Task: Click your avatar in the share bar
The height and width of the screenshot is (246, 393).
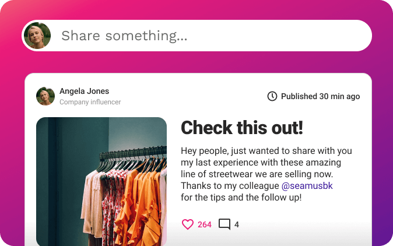Action: (37, 36)
